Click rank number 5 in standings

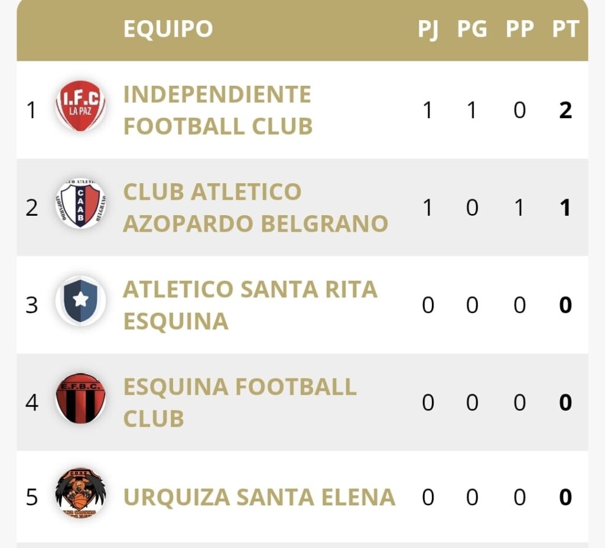pos(32,498)
